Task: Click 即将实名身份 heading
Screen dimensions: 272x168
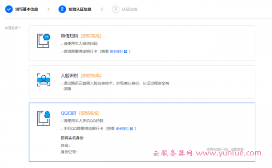Action: (72, 138)
